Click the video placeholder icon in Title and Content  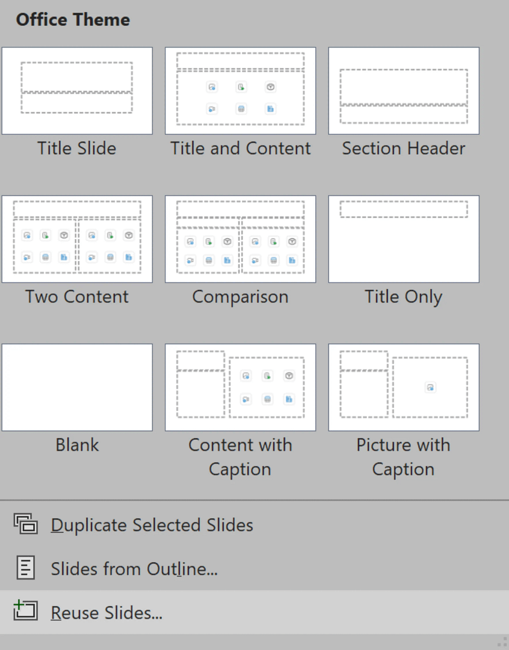click(212, 109)
